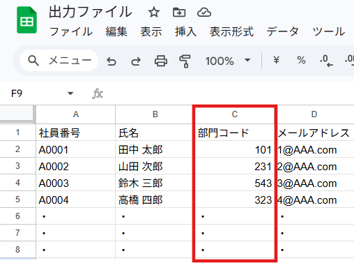Click cell containing 1@AAA.com
354x263 pixels.
314,149
